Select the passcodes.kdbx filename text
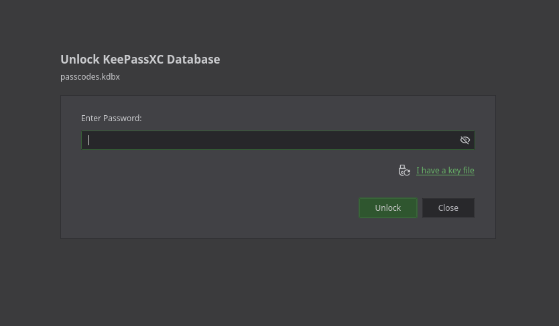 [x=90, y=77]
